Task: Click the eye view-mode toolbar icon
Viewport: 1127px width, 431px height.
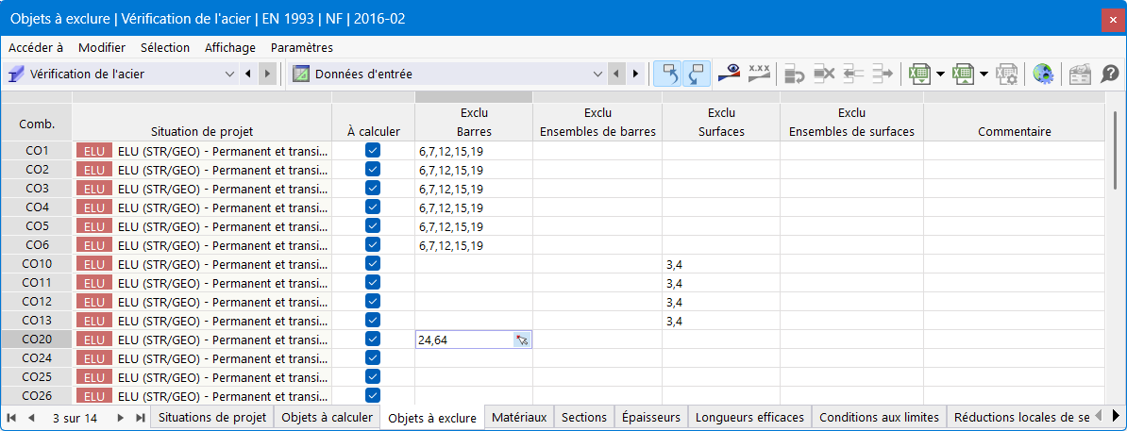Action: [x=731, y=74]
